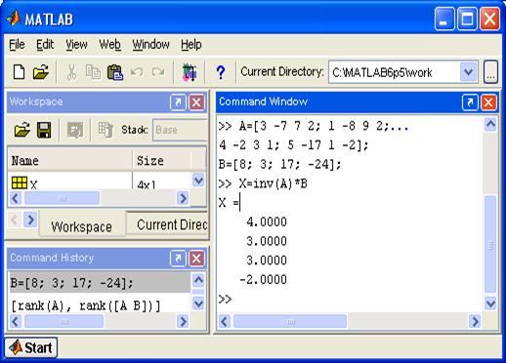This screenshot has width=506, height=363.
Task: Click workspace horizontal scroll left arrow
Action: 16,198
